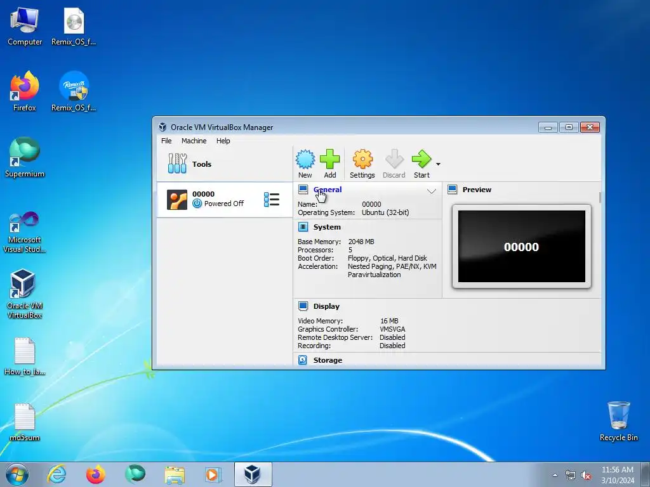Open the Help menu
650x487 pixels.
click(223, 141)
